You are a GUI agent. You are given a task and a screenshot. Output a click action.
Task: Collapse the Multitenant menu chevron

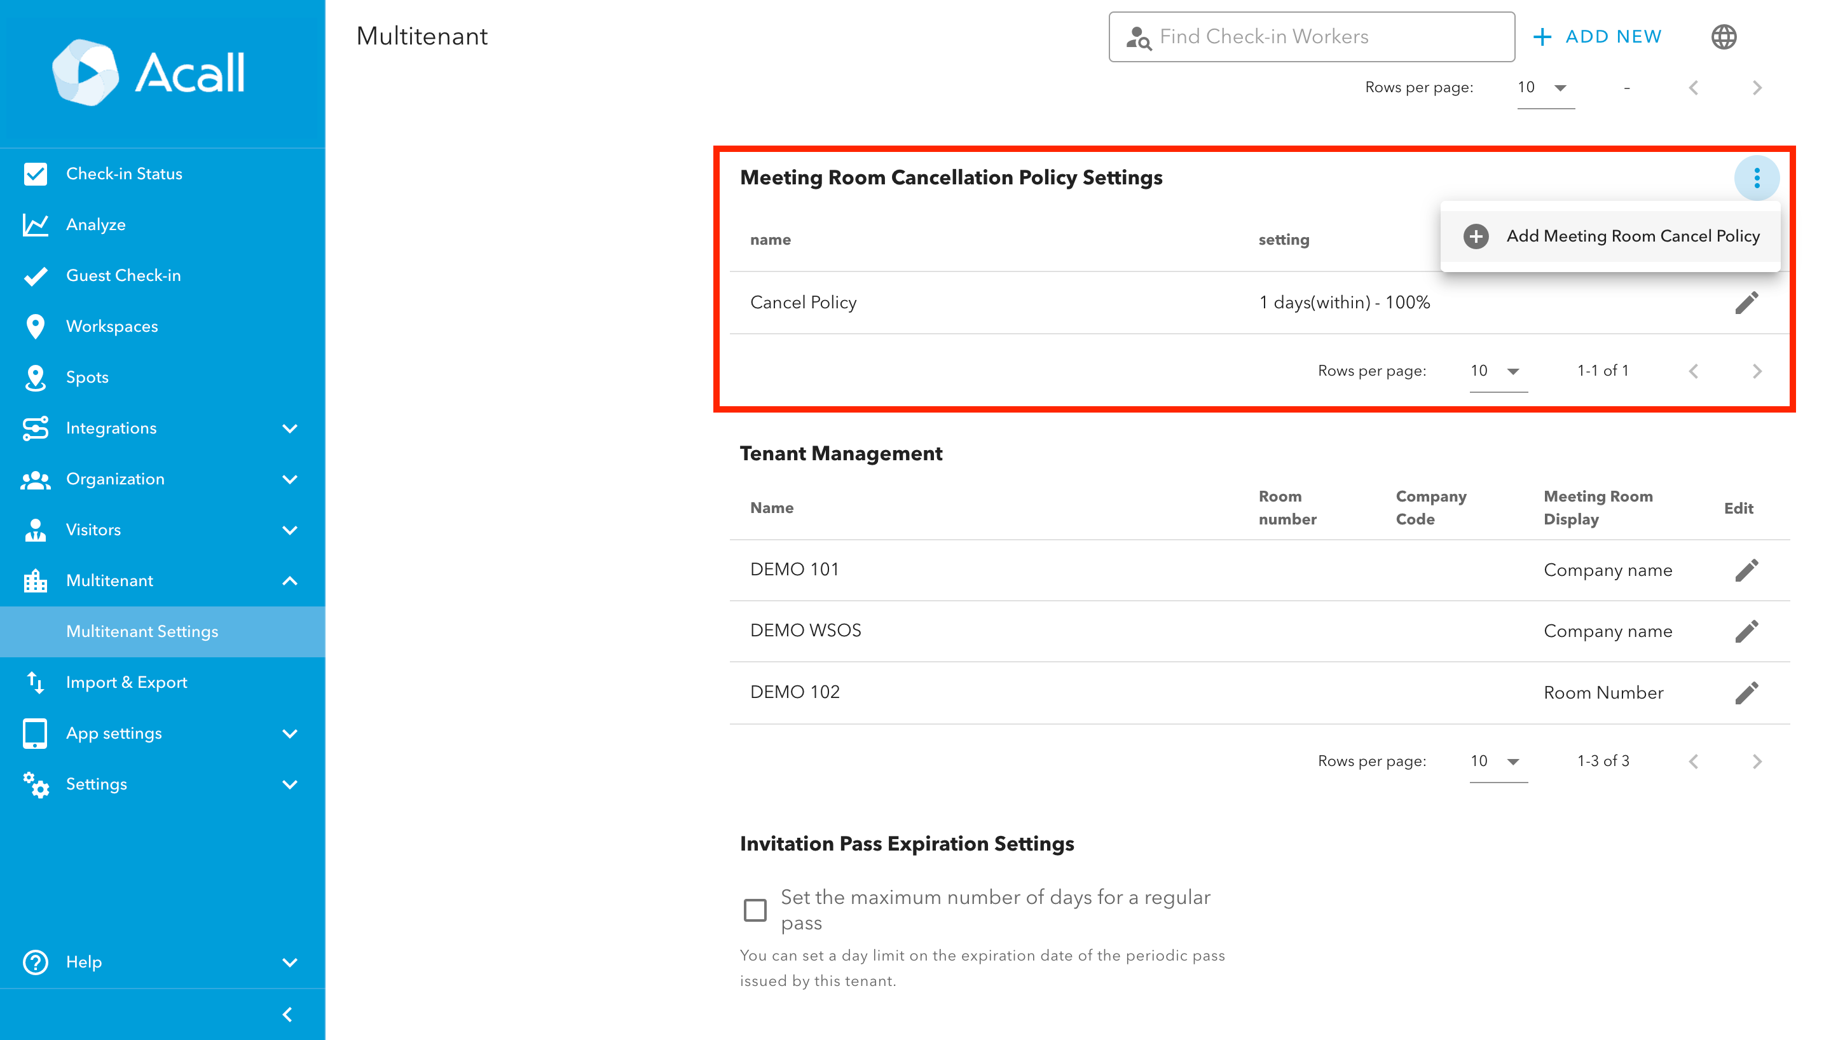(290, 581)
